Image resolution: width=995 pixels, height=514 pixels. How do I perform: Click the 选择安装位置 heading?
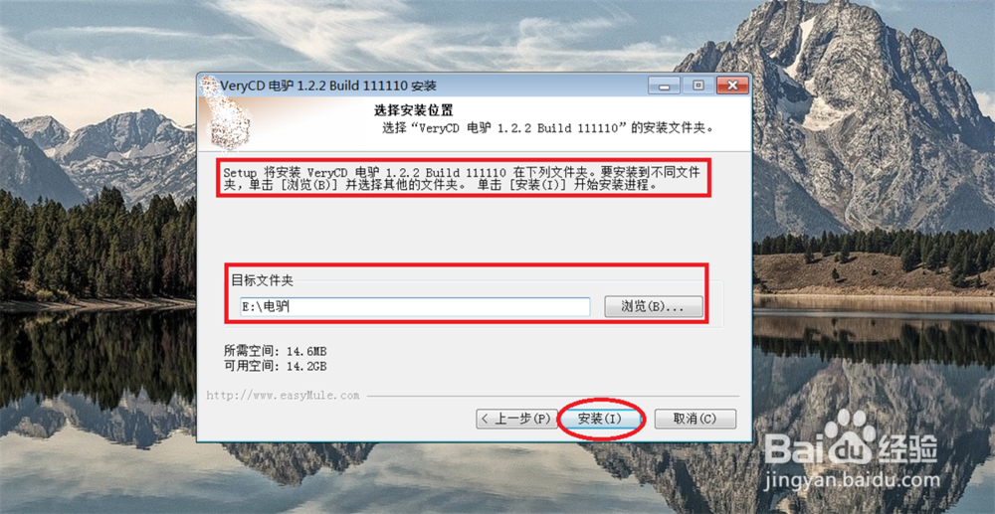(413, 111)
